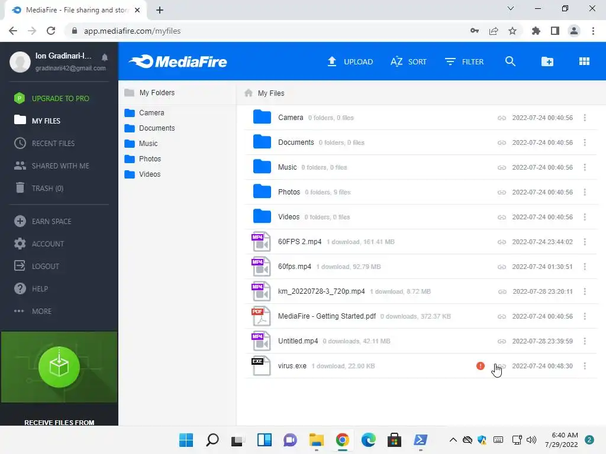Click the search magnifier icon in header
This screenshot has height=454, width=606.
click(510, 61)
